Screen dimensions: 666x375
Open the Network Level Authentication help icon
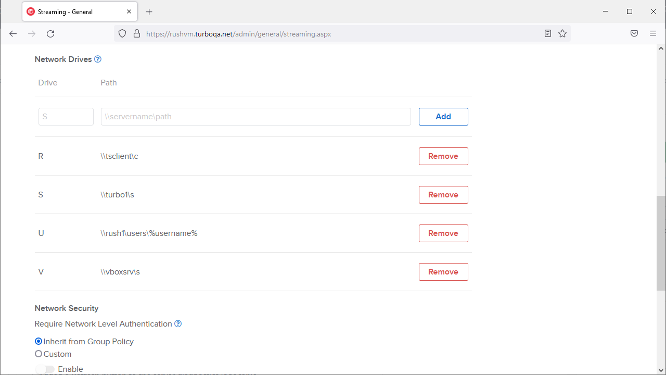point(178,324)
